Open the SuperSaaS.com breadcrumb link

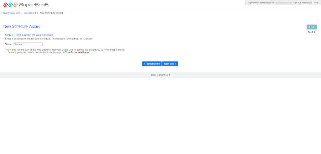point(12,13)
